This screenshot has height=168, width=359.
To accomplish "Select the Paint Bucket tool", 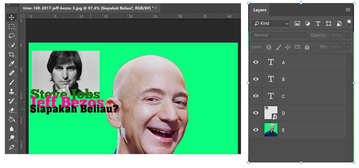I will point(12,119).
